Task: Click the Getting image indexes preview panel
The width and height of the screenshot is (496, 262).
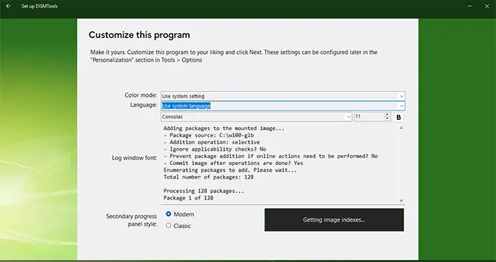Action: click(334, 220)
